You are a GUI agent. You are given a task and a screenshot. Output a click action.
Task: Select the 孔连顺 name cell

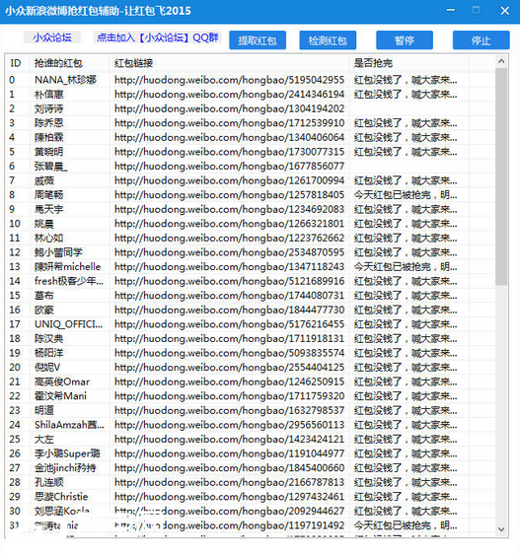[49, 482]
